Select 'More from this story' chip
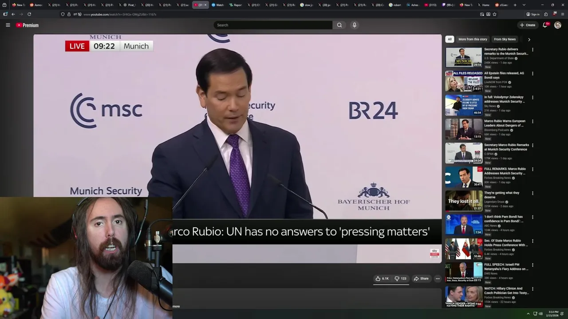568x319 pixels. coord(473,39)
